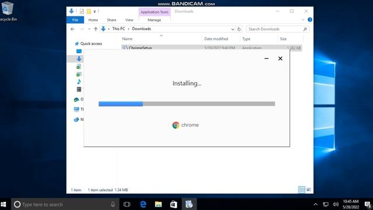The height and width of the screenshot is (210, 373).
Task: Go up one folder level
Action: (96, 29)
